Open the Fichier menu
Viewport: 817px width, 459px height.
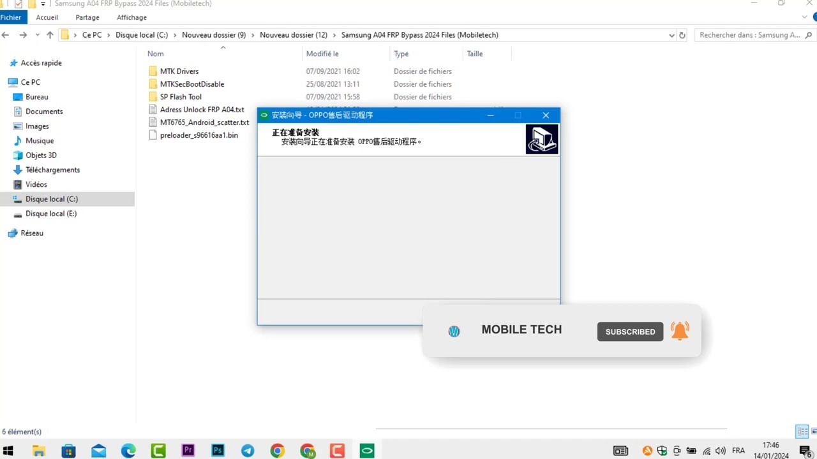[x=11, y=17]
